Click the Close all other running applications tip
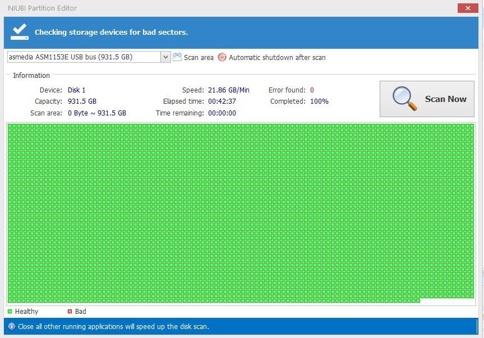484x338 pixels. tap(114, 326)
